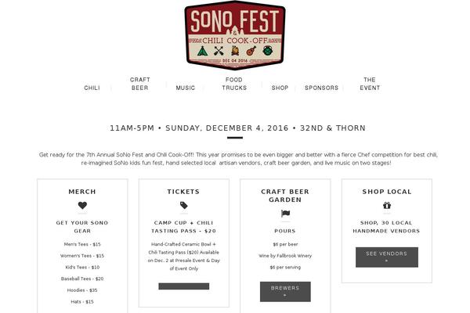This screenshot has width=470, height=313.
Task: Open the Sponsors page
Action: pyautogui.click(x=322, y=88)
